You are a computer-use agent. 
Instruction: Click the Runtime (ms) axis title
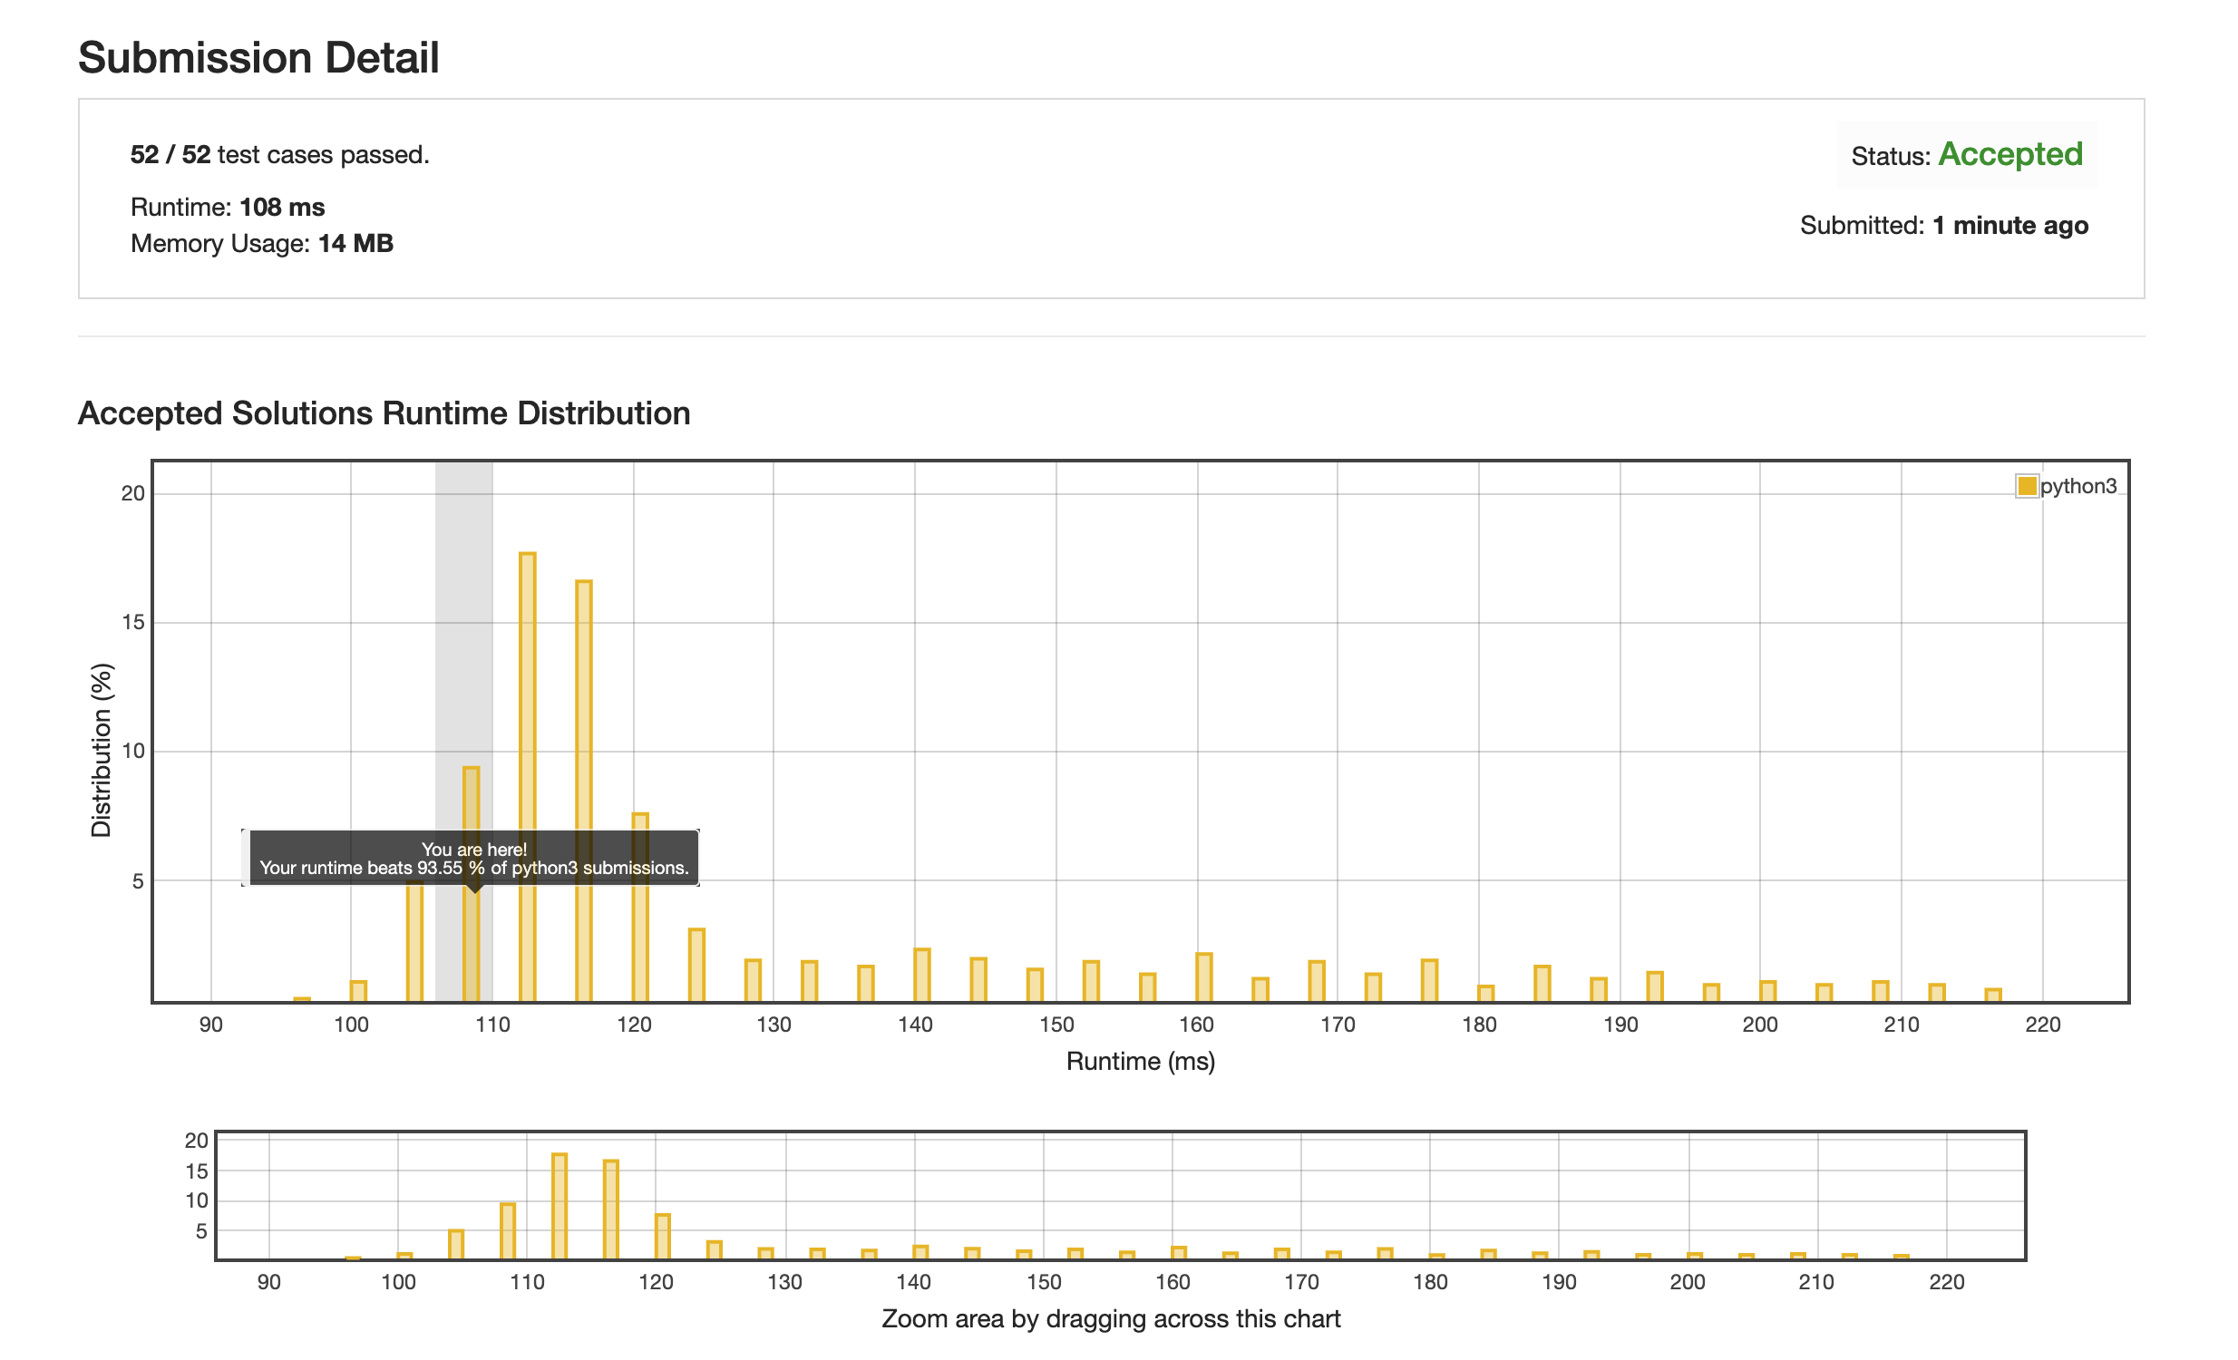(1141, 1063)
